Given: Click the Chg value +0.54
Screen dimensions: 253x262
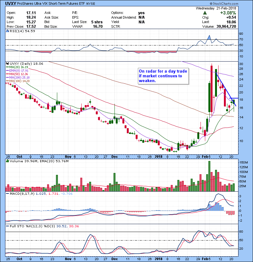Looking at the screenshot, I should pyautogui.click(x=231, y=17).
